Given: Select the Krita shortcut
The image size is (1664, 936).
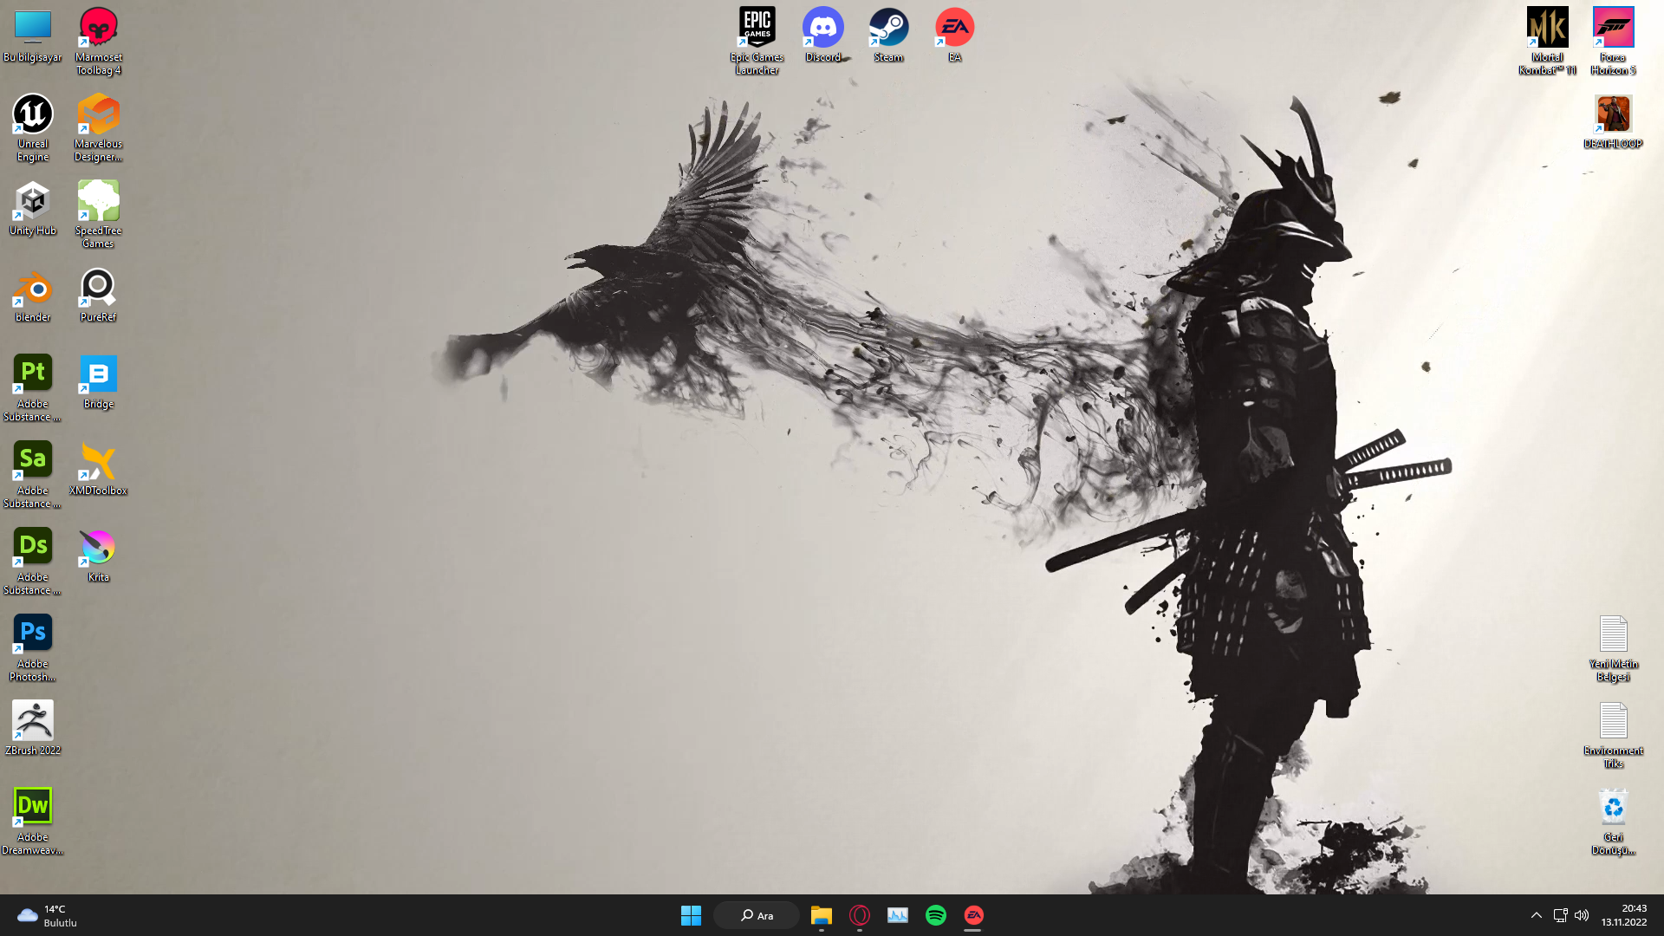Looking at the screenshot, I should tap(99, 555).
